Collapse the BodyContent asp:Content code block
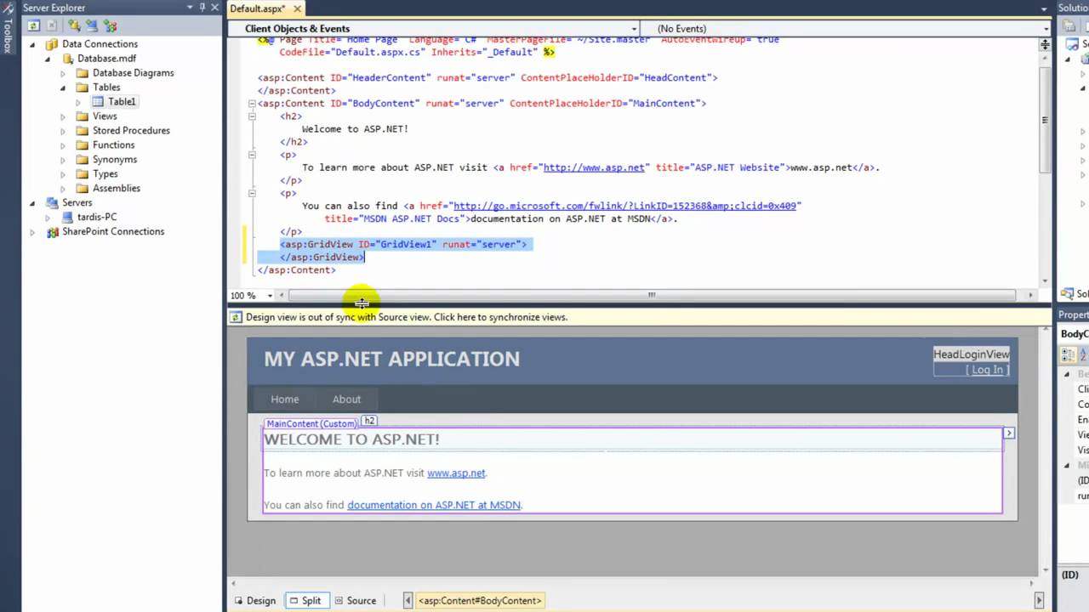Screen dimensions: 1089x612 click(x=251, y=104)
